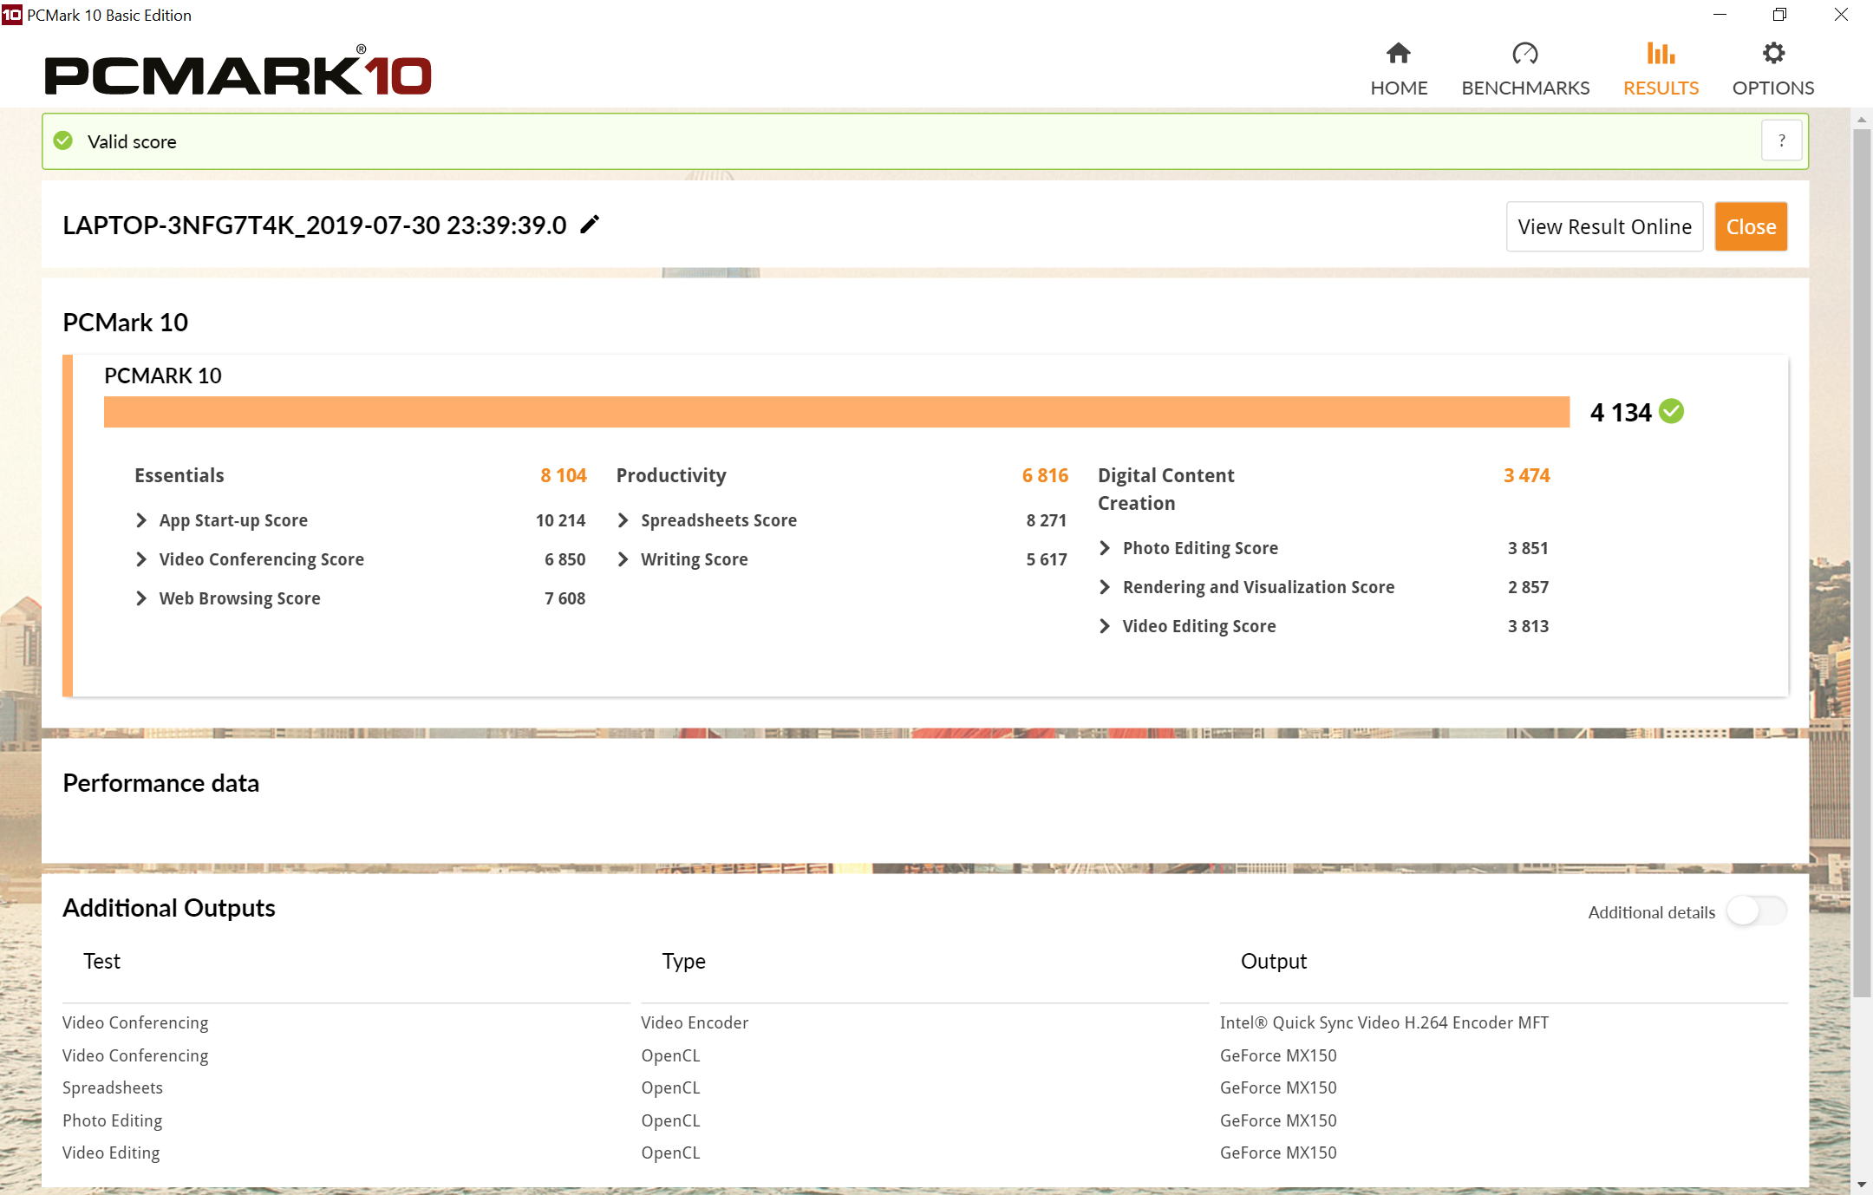Image resolution: width=1873 pixels, height=1195 pixels.
Task: Select the RESULTS tab label
Action: tap(1661, 88)
